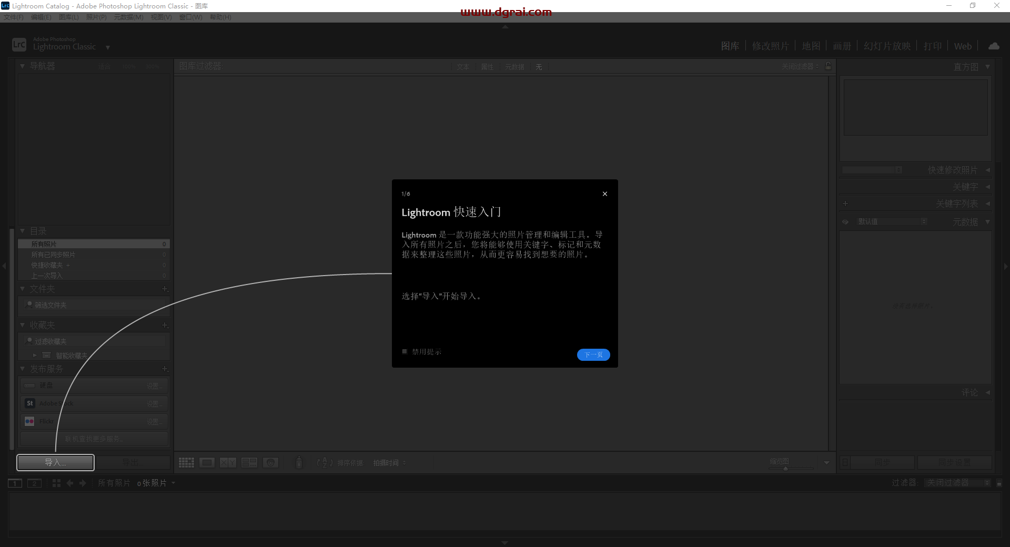Collapse the 导航器 Navigator panel
The width and height of the screenshot is (1010, 547).
23,66
